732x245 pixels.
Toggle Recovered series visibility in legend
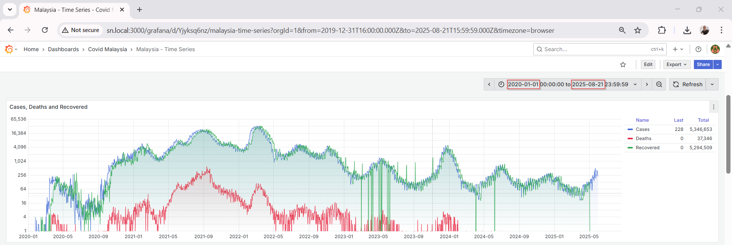[647, 148]
